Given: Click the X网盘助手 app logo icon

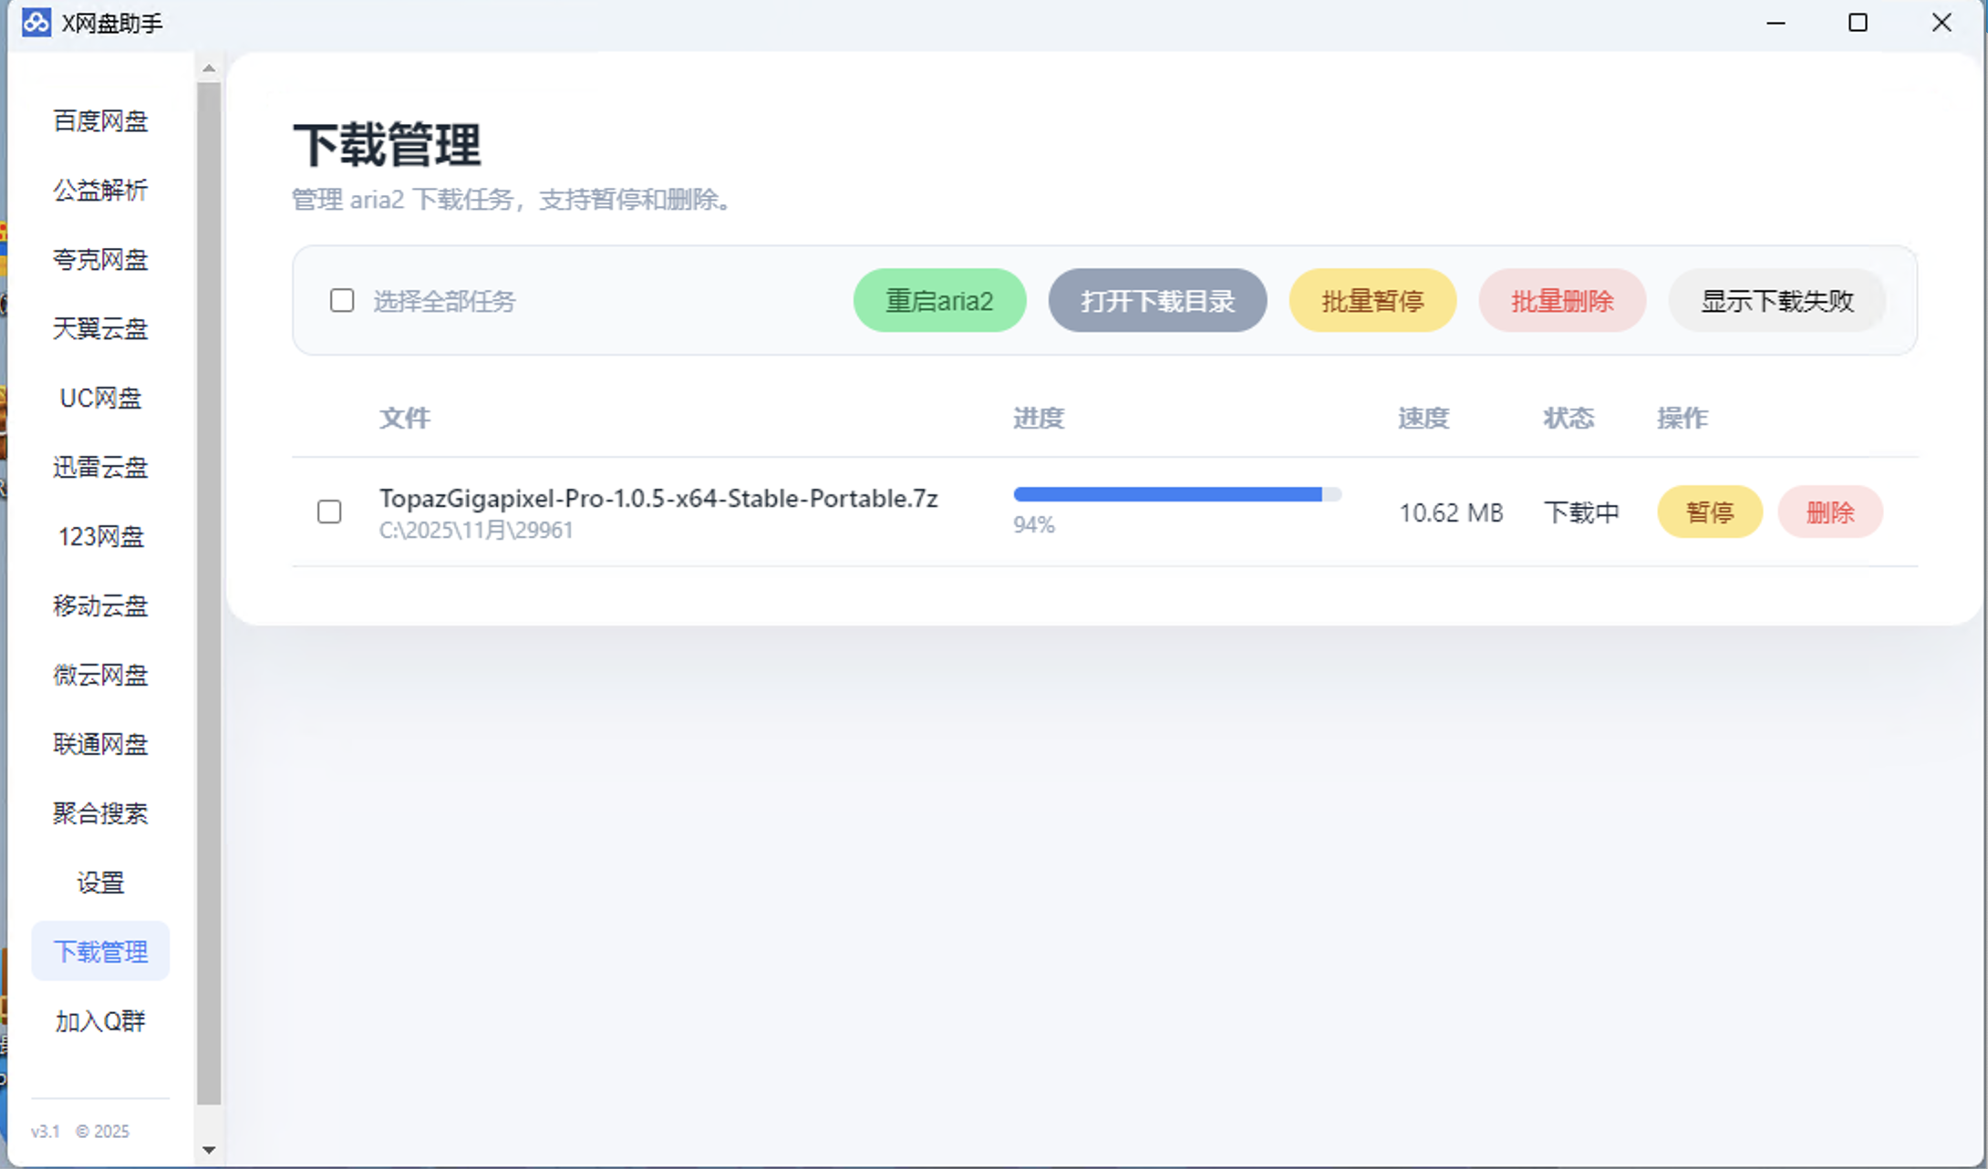Looking at the screenshot, I should (x=36, y=23).
